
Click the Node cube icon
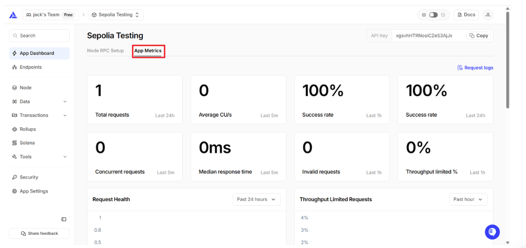(x=14, y=88)
